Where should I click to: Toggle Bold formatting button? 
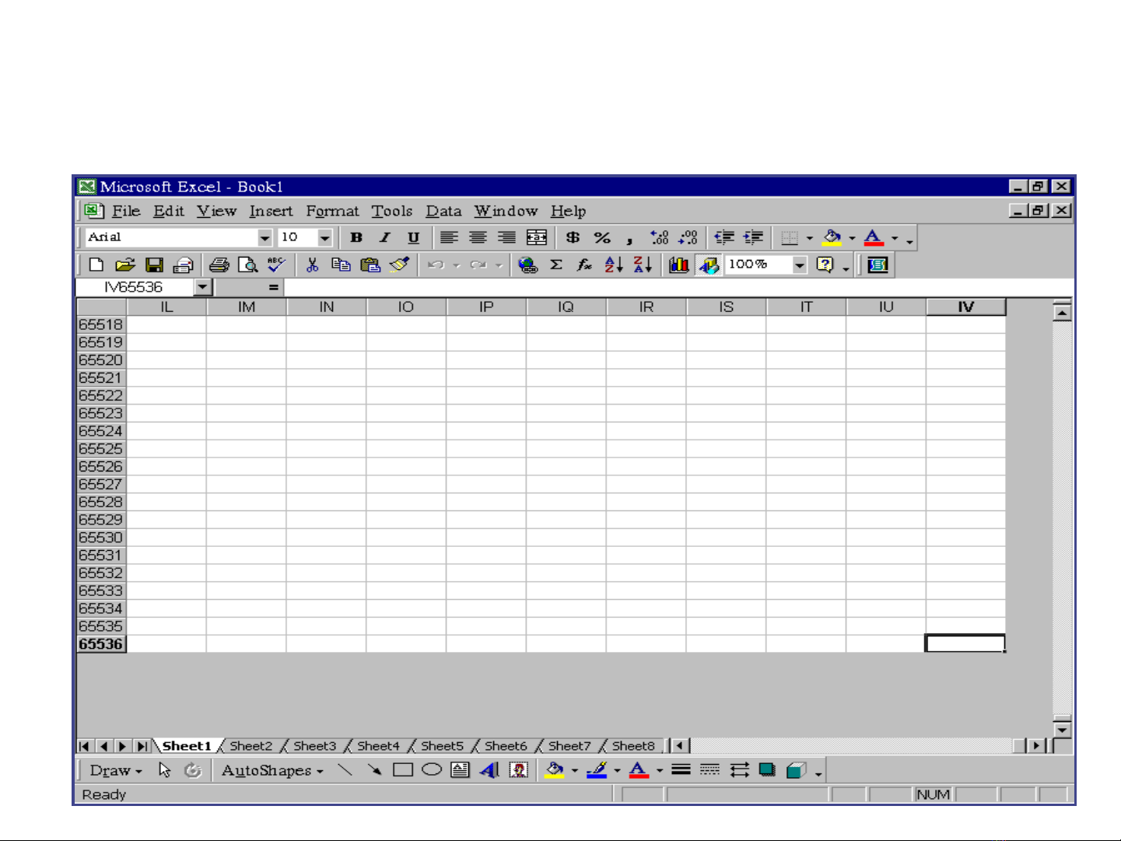coord(356,238)
